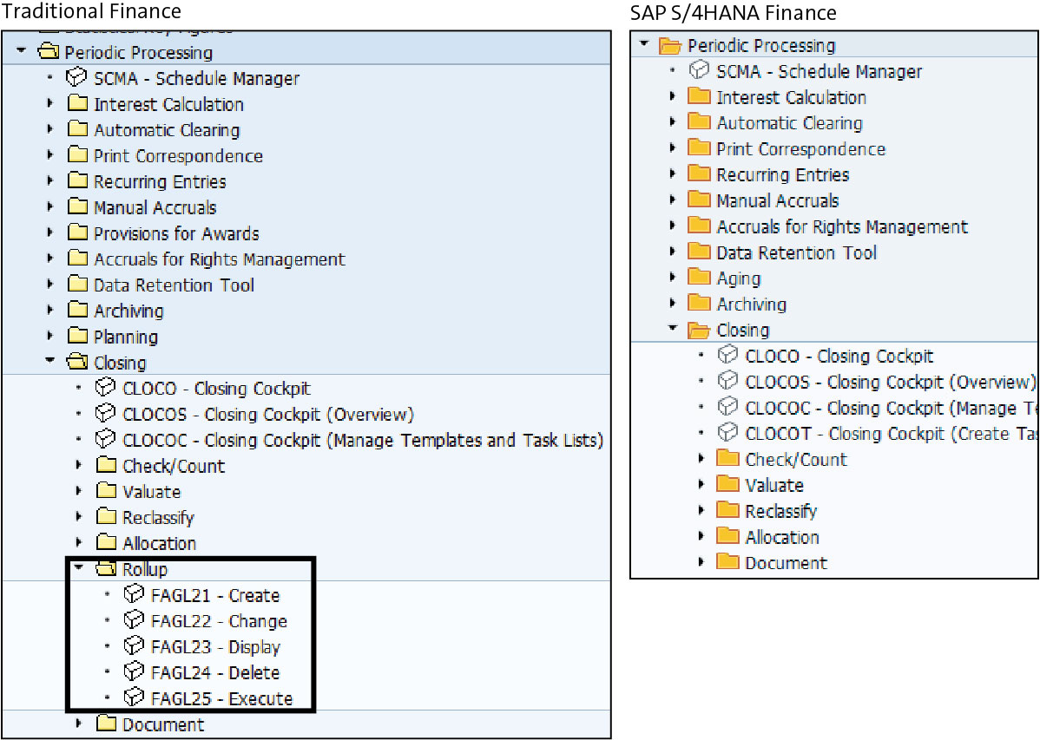Select Data Retention Tool in Traditional Finance

tap(174, 285)
